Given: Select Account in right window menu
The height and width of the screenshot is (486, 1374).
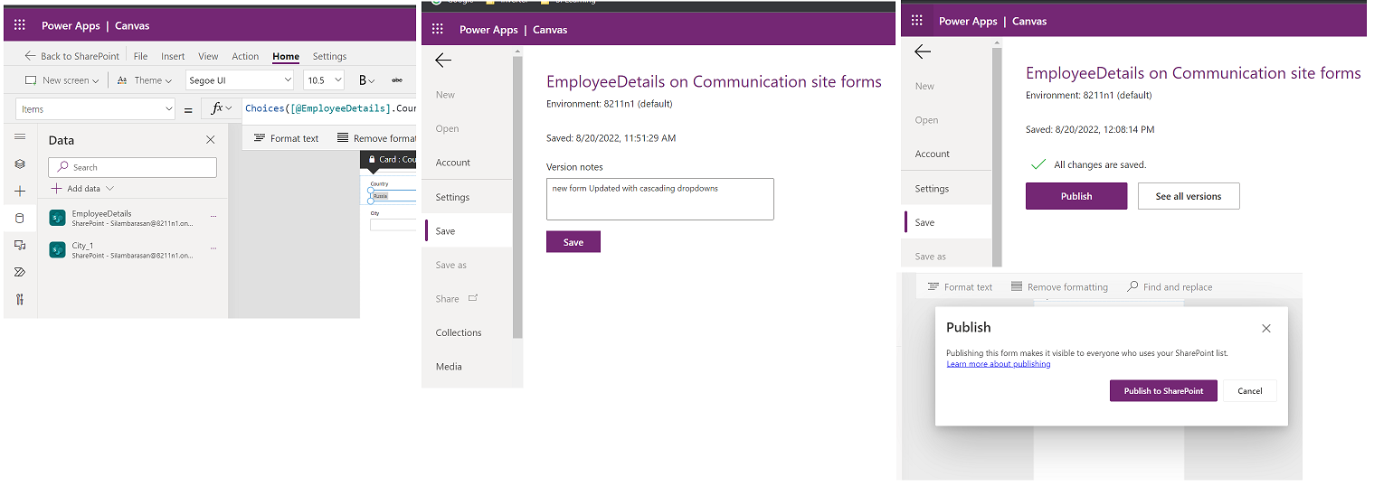Looking at the screenshot, I should pos(932,154).
